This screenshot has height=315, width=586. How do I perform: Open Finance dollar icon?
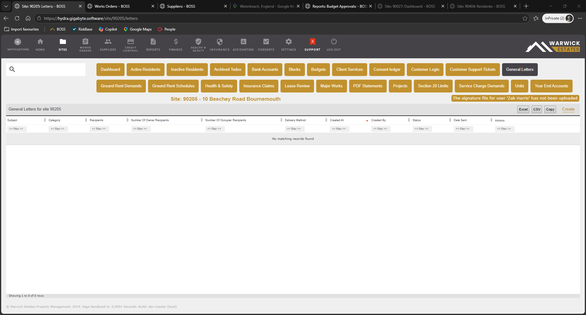click(176, 42)
